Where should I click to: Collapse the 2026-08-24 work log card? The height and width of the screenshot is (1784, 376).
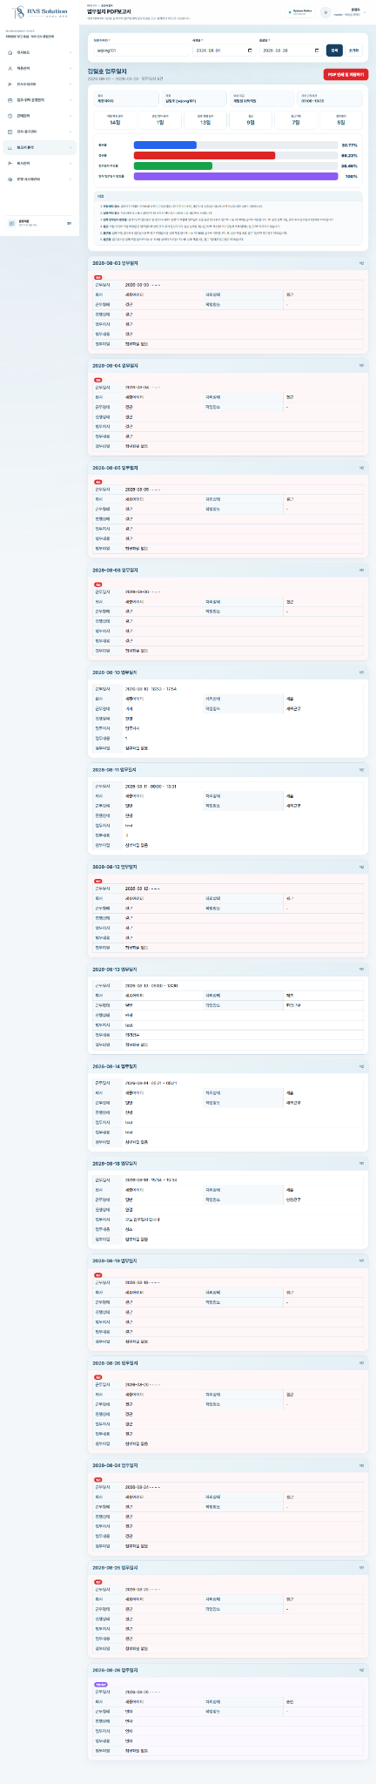361,1465
